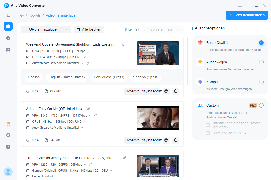Collapse the sidebar with the hamburger icon
Viewport: 271px width, 180px height.
pyautogui.click(x=8, y=15)
